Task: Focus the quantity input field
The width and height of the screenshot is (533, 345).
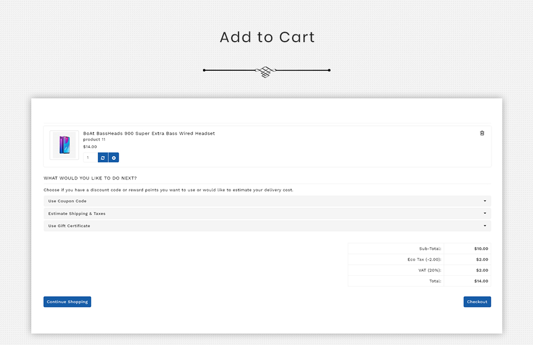Action: (90, 158)
